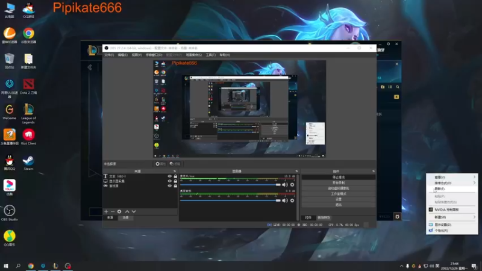Open the Edit menu in OBS

click(123, 55)
